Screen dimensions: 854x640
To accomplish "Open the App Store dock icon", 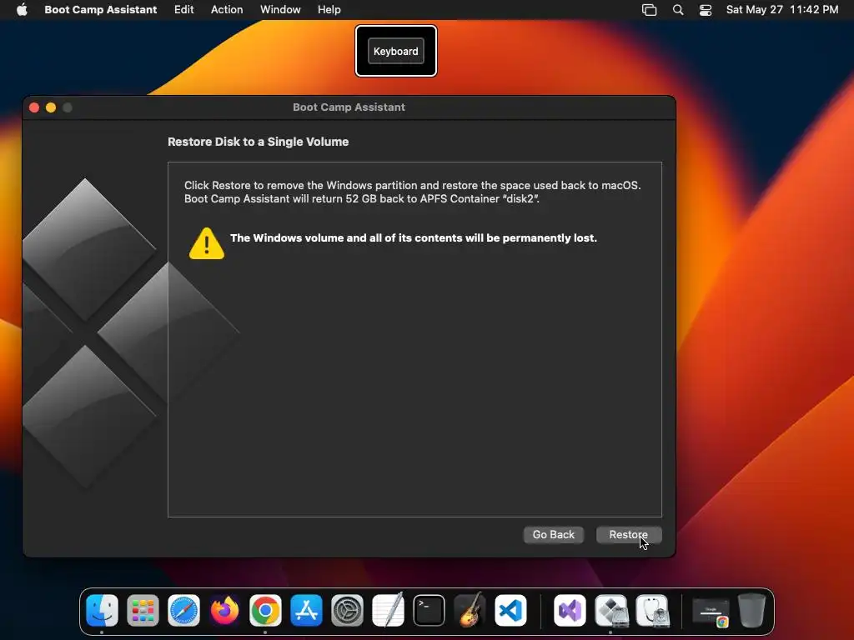I will tap(306, 610).
